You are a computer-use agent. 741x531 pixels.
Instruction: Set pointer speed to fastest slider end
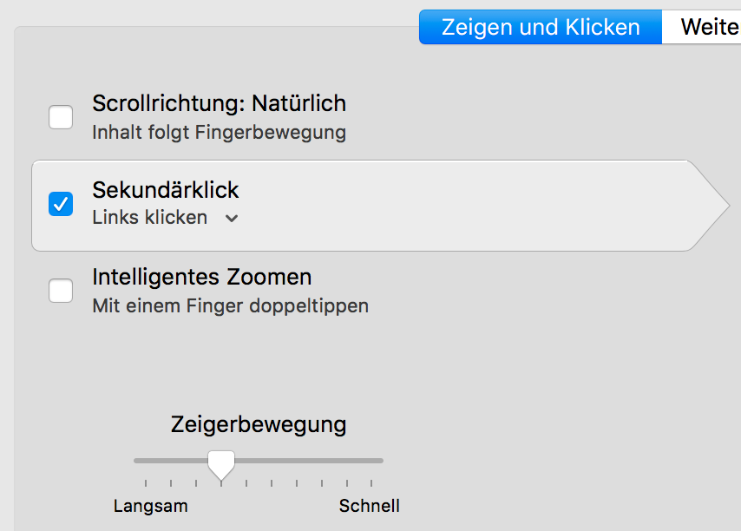tap(382, 461)
